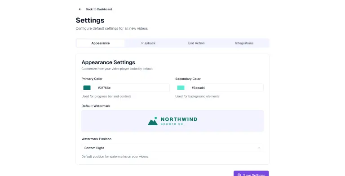Open the Secondary Color swatch picker
This screenshot has height=176, width=345.
[181, 88]
